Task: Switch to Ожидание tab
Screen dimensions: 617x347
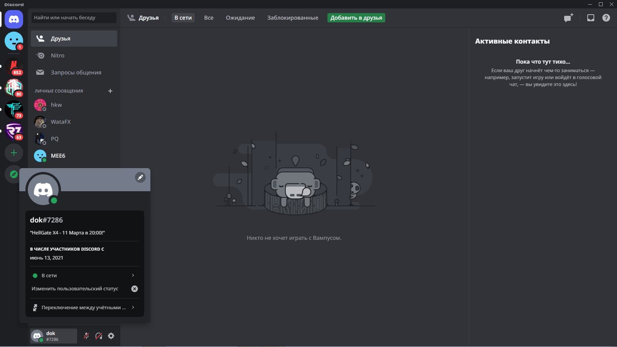Action: pyautogui.click(x=240, y=18)
